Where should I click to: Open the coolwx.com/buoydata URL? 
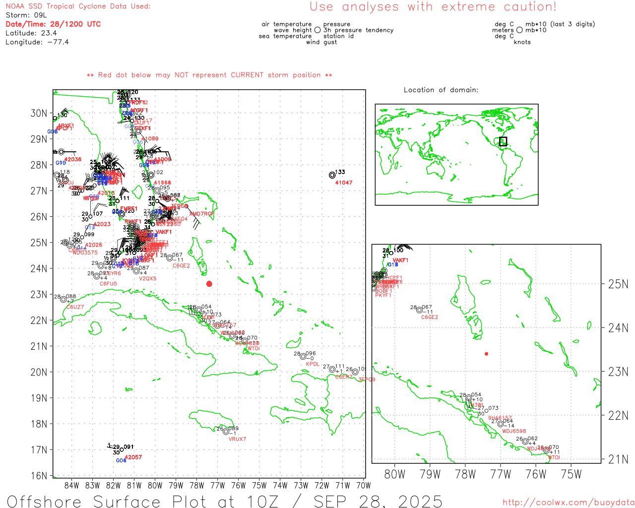569,503
